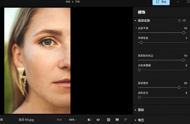This screenshot has height=124, width=190.
Task: Click the filmstrip thumbnail icon
Action: pyautogui.click(x=117, y=120)
